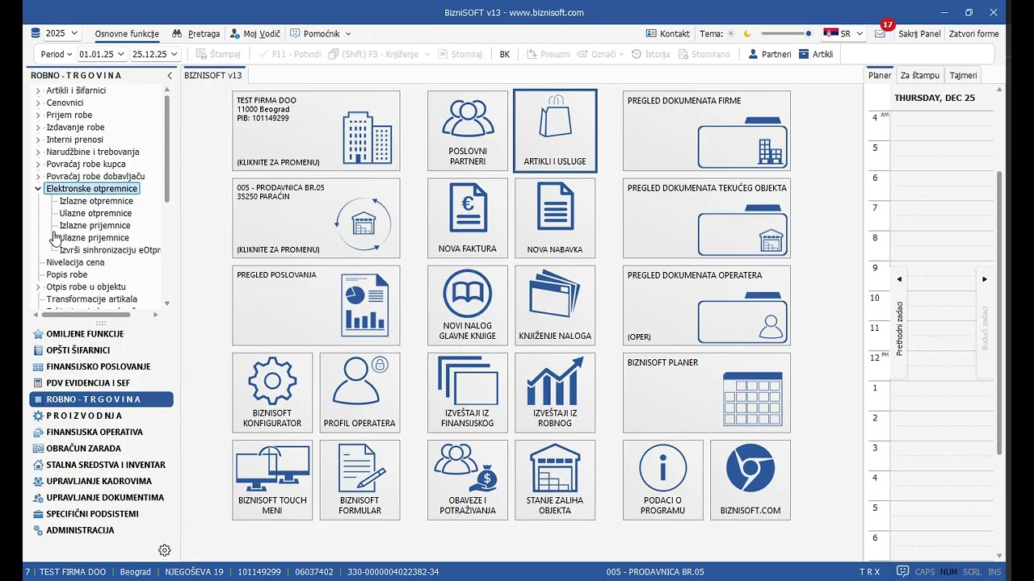
Task: Collapse the Elektronske otpremnice tree node
Action: coord(38,189)
